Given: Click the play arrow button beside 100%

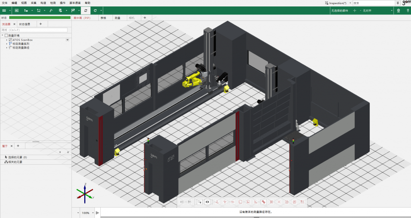Looking at the screenshot, I should click(97, 213).
